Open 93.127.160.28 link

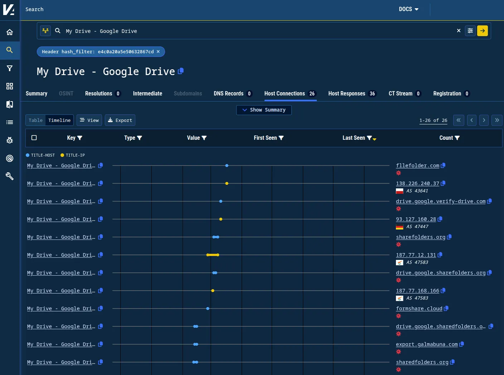pos(416,219)
